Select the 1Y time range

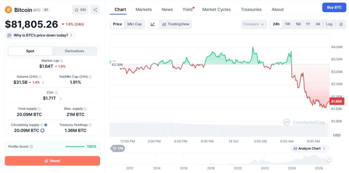308,24
